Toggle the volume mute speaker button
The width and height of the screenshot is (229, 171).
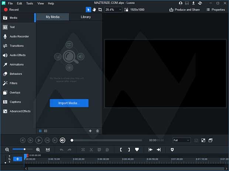62,140
